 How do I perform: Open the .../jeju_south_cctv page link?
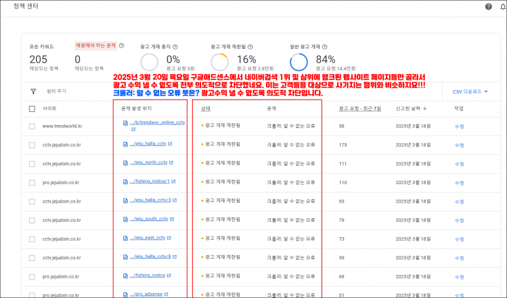pyautogui.click(x=149, y=219)
